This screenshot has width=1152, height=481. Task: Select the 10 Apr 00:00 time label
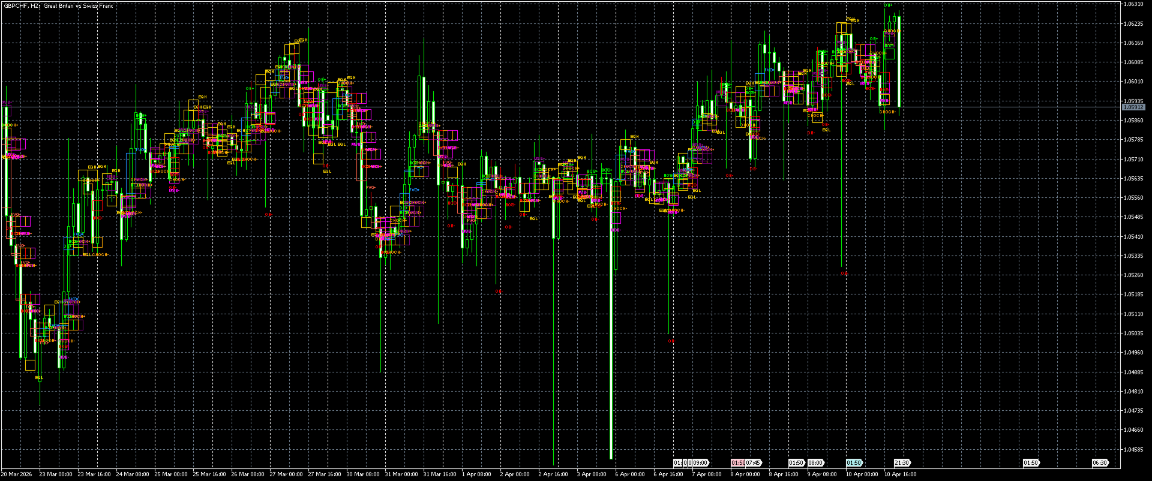tap(862, 474)
